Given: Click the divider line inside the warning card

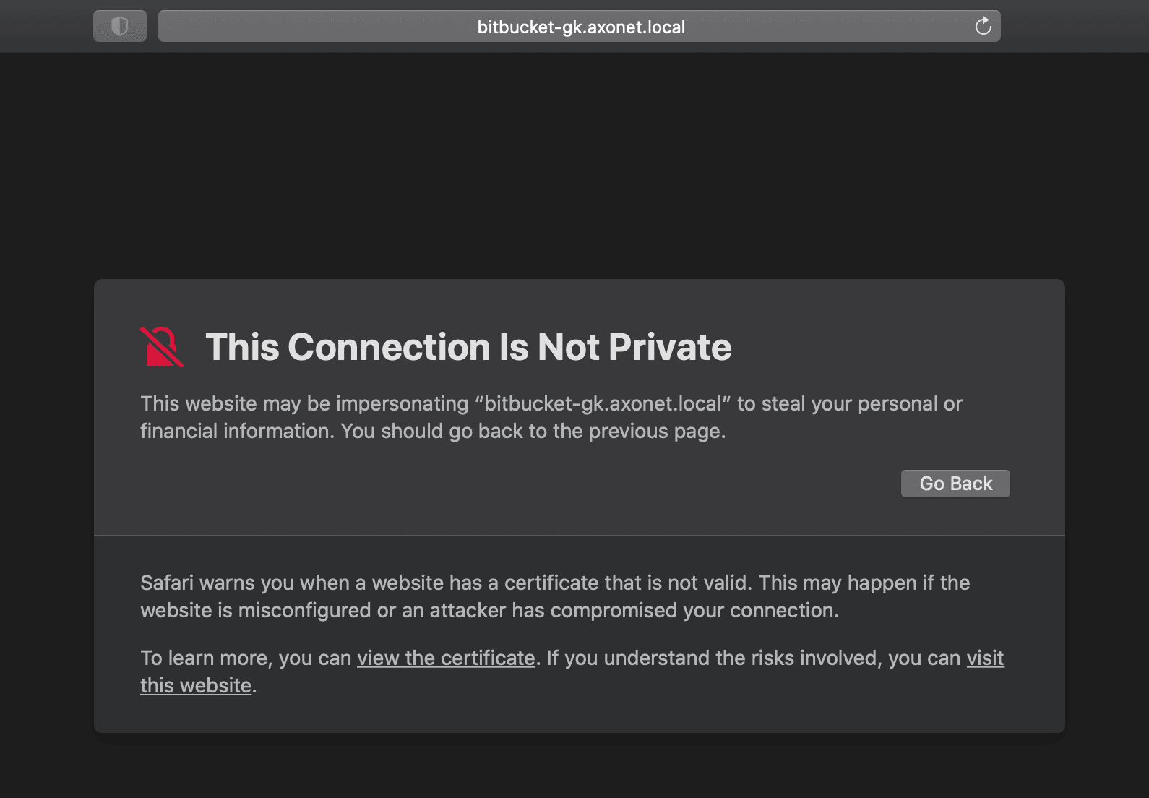Looking at the screenshot, I should click(x=578, y=536).
